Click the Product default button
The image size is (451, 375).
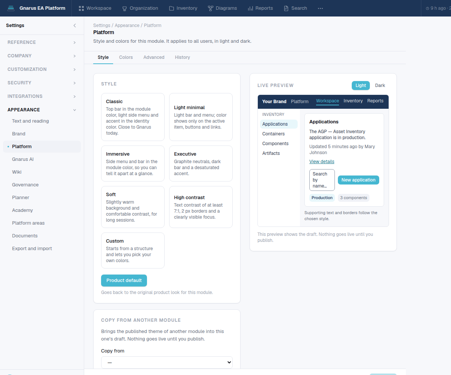pos(124,280)
